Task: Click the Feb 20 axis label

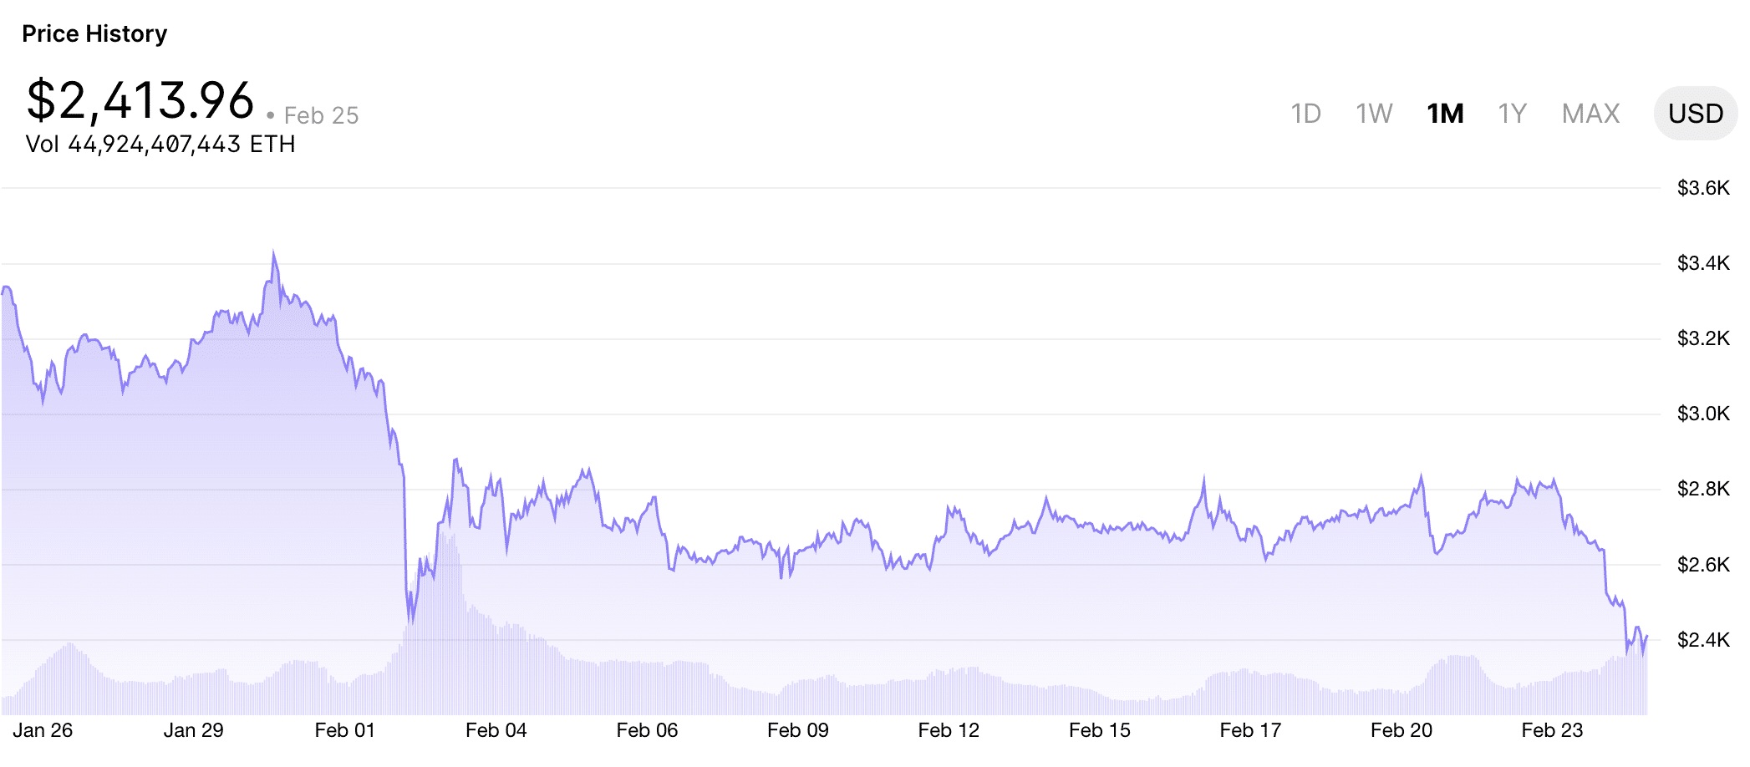Action: pyautogui.click(x=1401, y=730)
